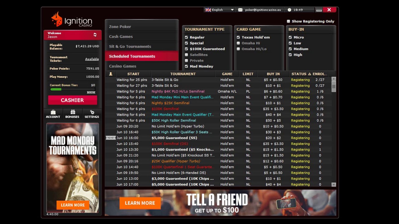Uncheck the Micro buy-in filter

(290, 37)
